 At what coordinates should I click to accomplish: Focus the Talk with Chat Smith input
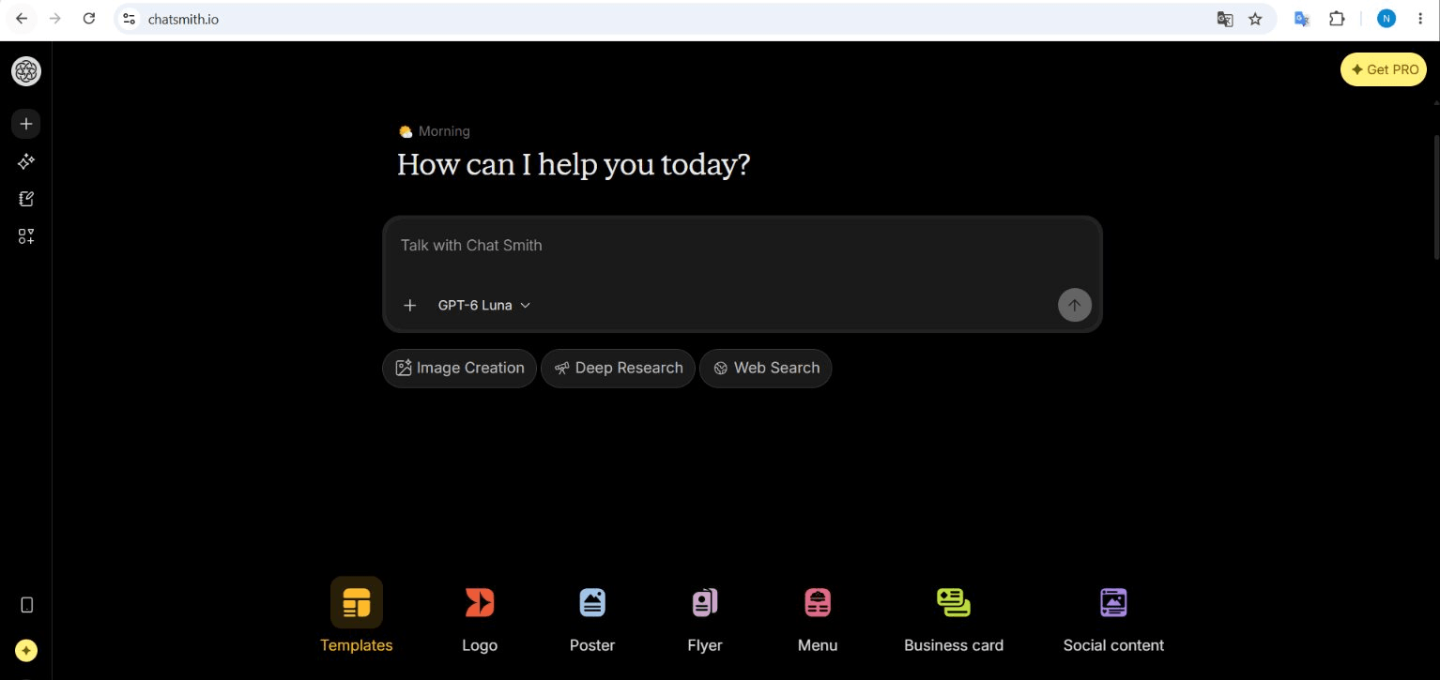point(742,246)
